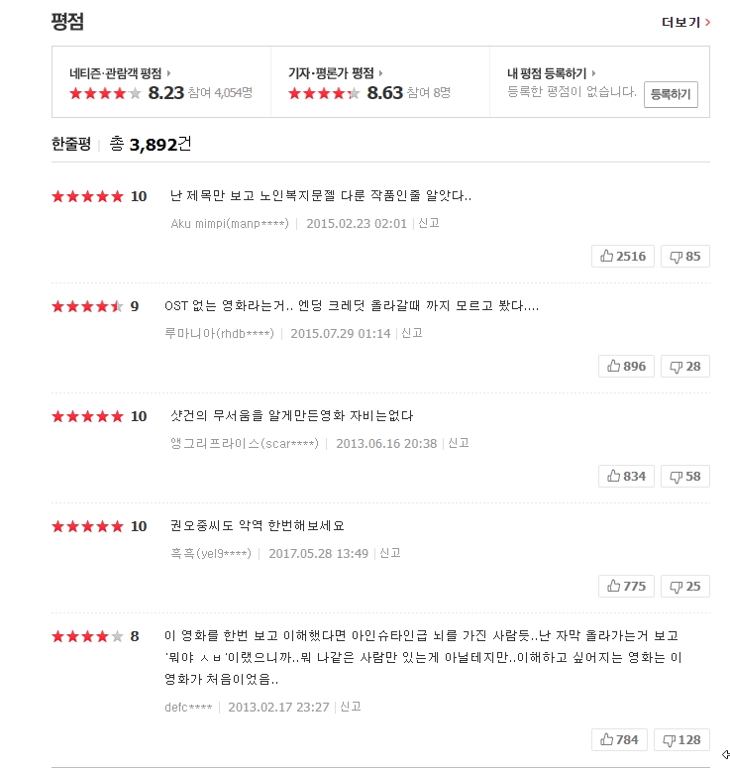The image size is (730, 770).
Task: Dislike the review showing 28 thumbs-down
Action: (x=684, y=366)
